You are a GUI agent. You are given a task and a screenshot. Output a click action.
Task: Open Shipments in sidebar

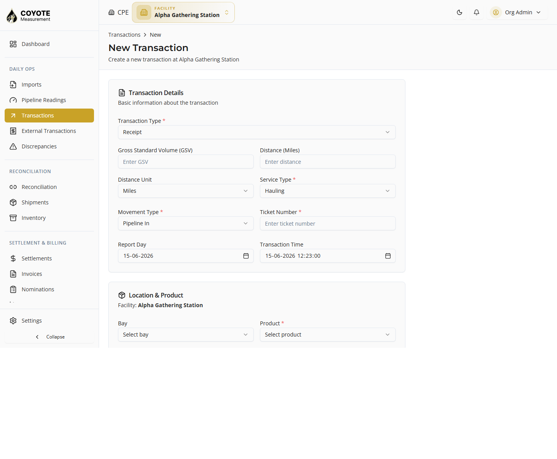pos(49,202)
